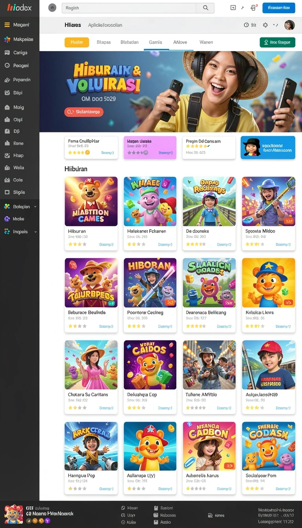The width and height of the screenshot is (302, 528).
Task: Click the Baoloni entry in bottom bar
Action: coord(164,508)
